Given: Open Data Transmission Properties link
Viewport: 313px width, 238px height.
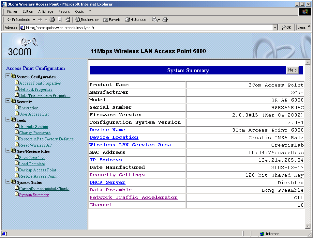Looking at the screenshot, I should point(45,96).
